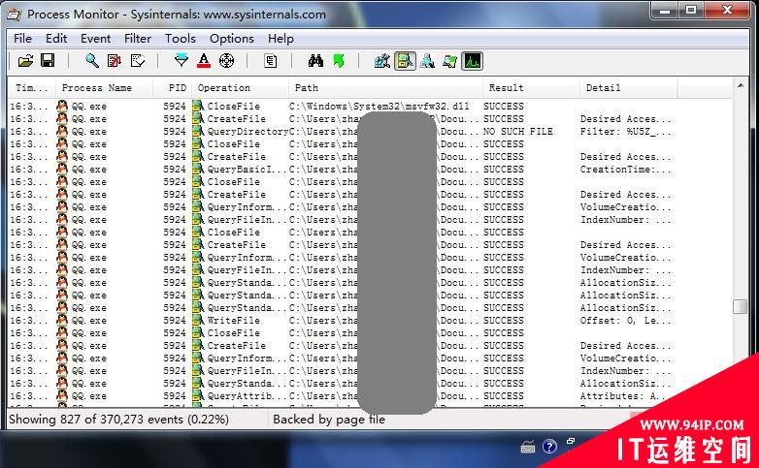Open the Help menu
The image size is (759, 468).
(280, 38)
